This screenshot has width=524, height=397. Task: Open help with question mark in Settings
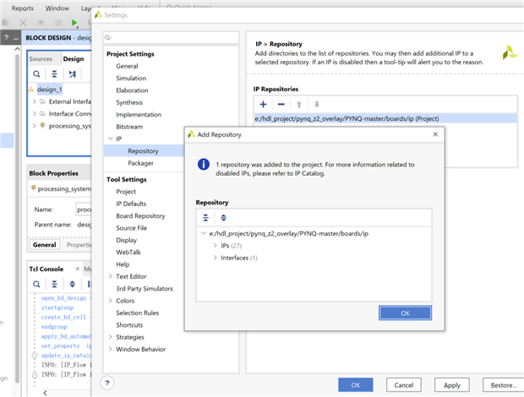coord(107,383)
